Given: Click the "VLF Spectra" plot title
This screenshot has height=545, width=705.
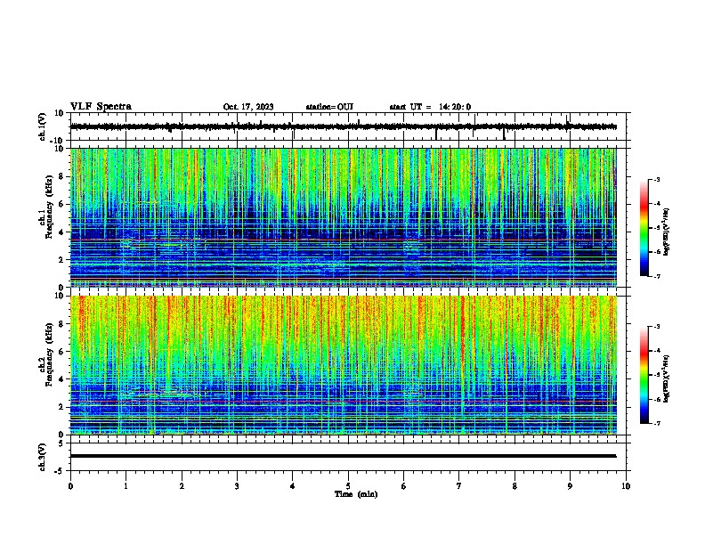Looking at the screenshot, I should pos(101,107).
